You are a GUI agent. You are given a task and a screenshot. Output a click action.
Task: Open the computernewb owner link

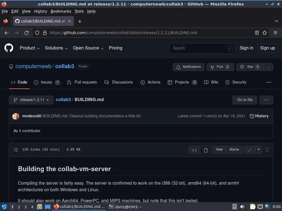(33, 66)
